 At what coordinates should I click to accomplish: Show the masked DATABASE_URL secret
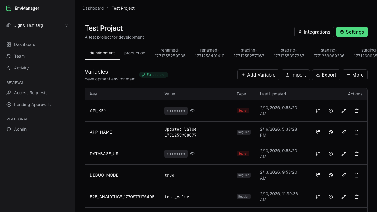coord(192,153)
